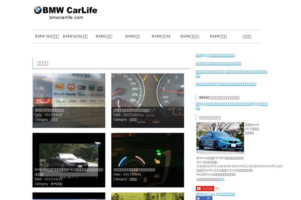Select the 'Date : 2017/10/10' text

pyautogui.click(x=48, y=179)
